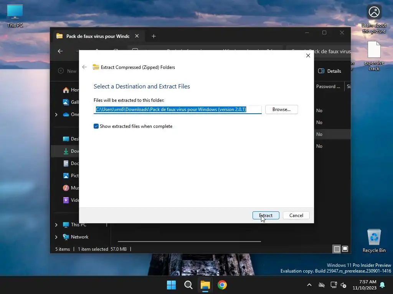Open Videos in the navigation pane
This screenshot has width=393, height=294.
pyautogui.click(x=71, y=200)
